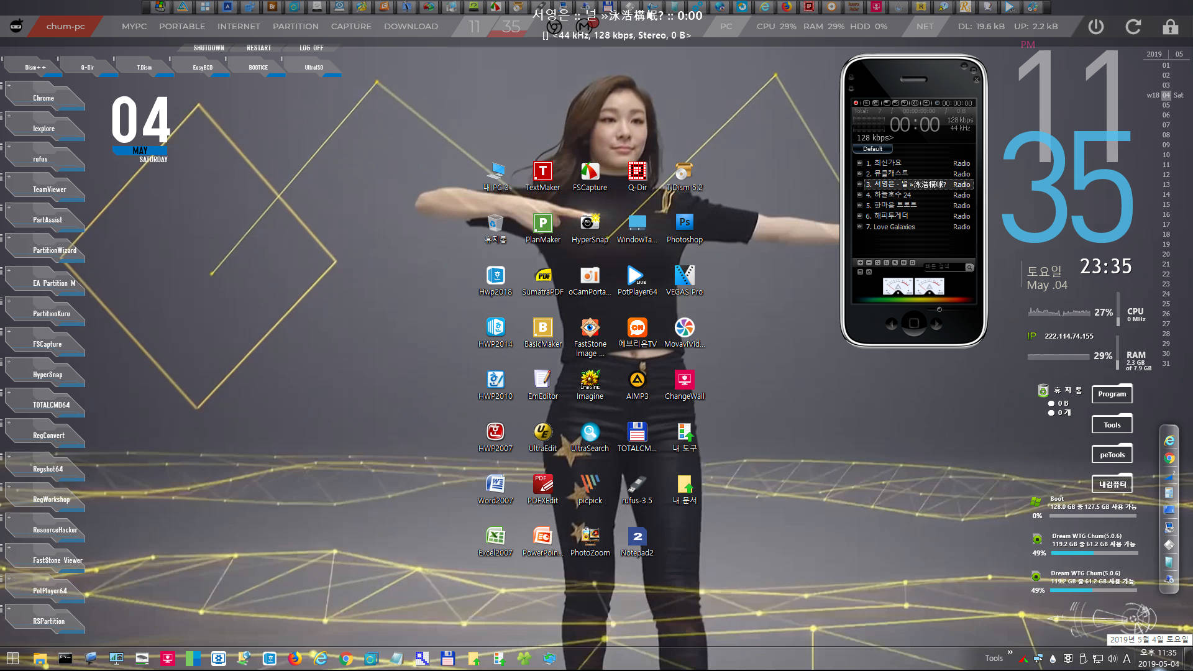
Task: Click the padlock lock icon in top bar
Action: 1170,27
